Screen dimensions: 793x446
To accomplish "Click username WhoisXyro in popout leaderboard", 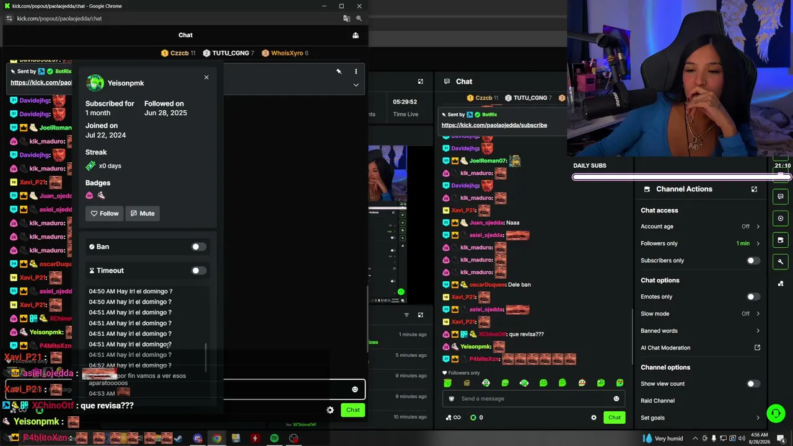I will pyautogui.click(x=287, y=53).
